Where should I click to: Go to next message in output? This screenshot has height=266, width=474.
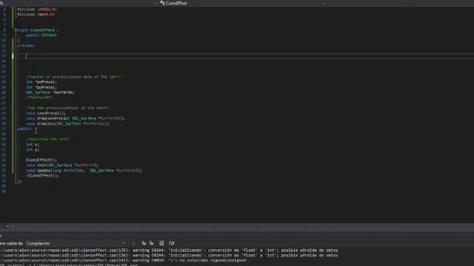click(x=151, y=243)
